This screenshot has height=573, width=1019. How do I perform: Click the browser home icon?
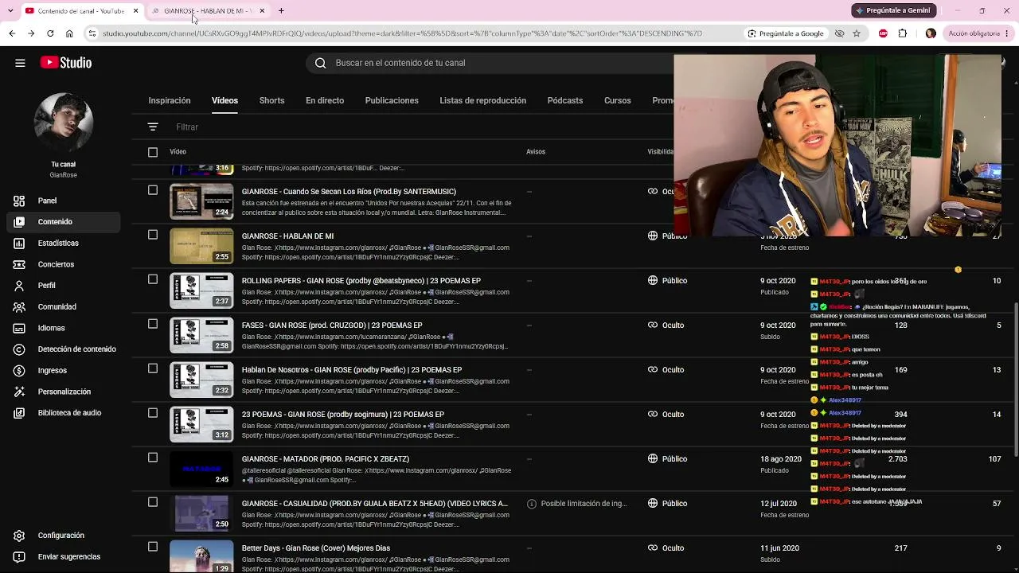[x=69, y=33]
